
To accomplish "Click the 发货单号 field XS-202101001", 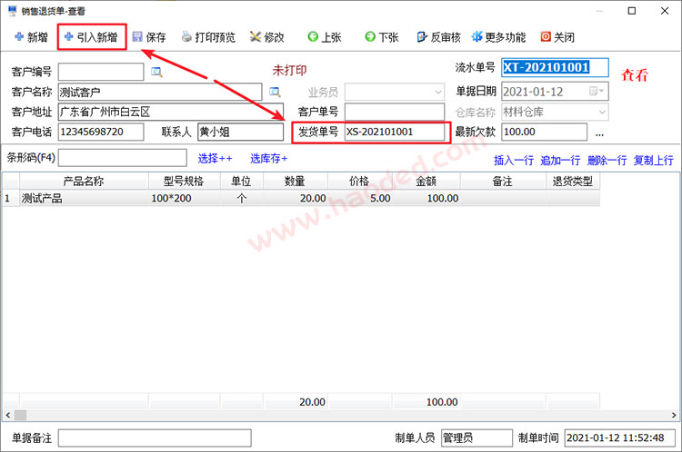I will [x=395, y=132].
